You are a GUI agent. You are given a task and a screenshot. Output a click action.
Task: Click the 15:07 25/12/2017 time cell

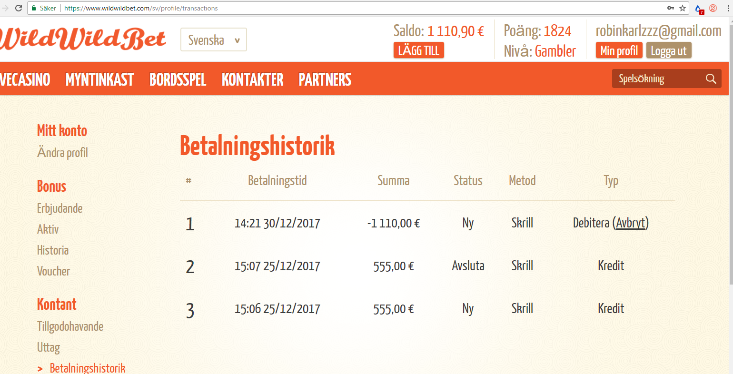[x=277, y=266]
